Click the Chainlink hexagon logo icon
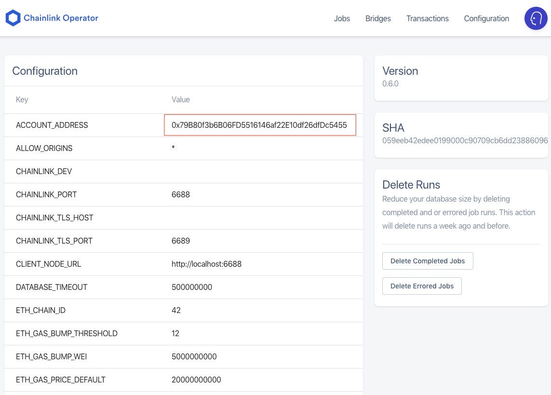Screen dimensions: 551x395 (x=13, y=18)
